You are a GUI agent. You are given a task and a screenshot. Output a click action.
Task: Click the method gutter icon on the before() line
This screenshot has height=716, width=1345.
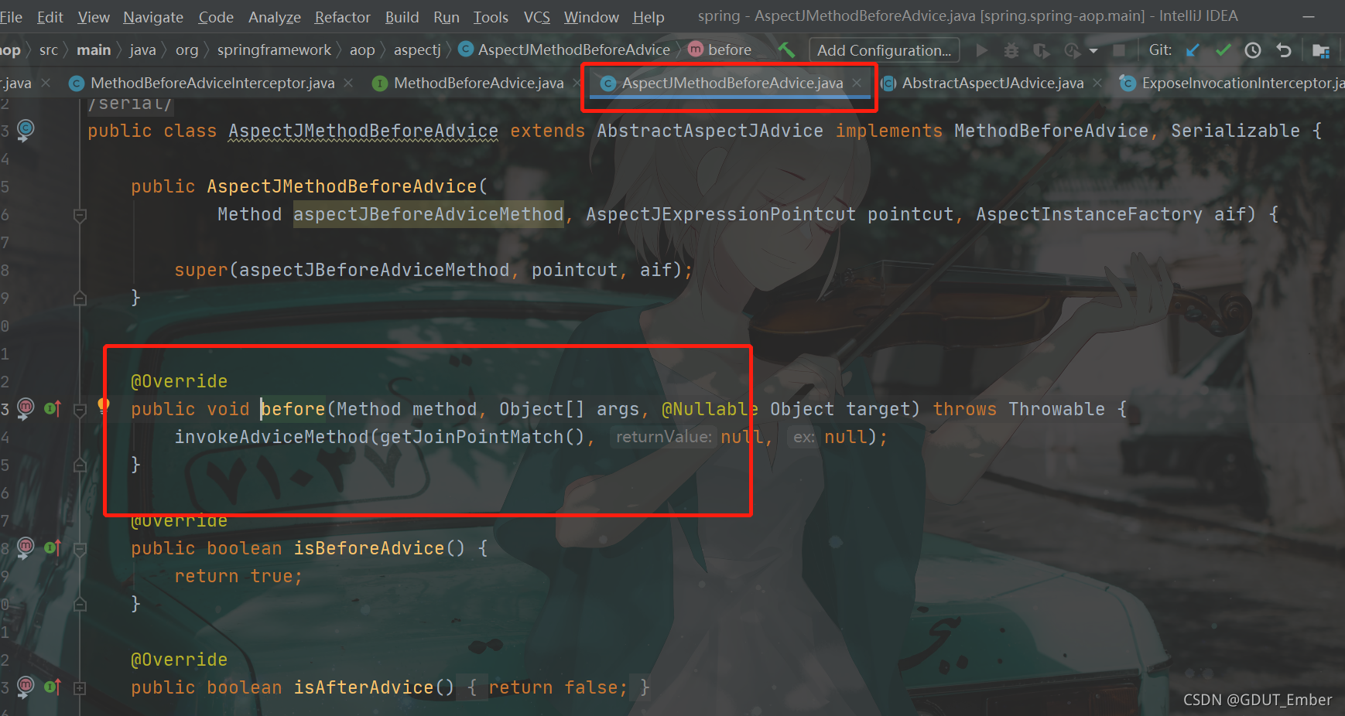click(26, 408)
